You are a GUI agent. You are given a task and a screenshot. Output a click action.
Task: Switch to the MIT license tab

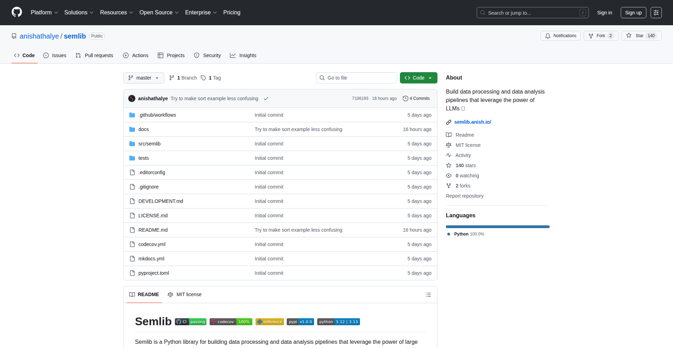tap(185, 294)
